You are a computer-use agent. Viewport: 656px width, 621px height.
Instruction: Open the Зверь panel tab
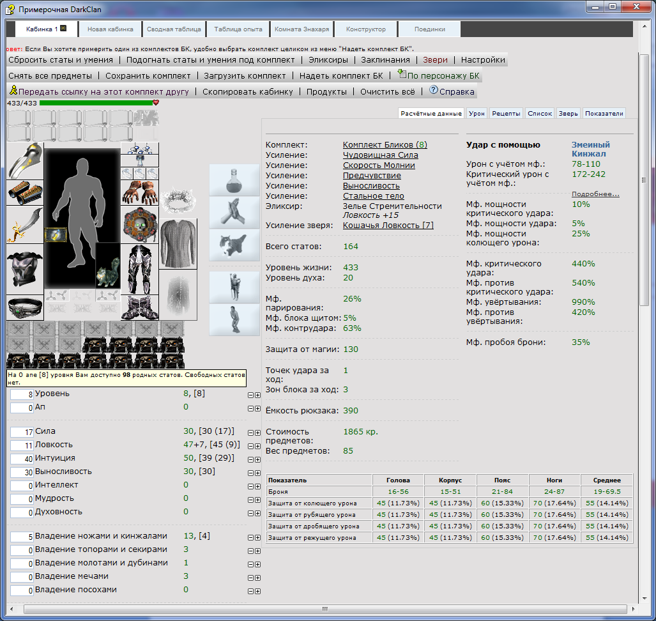point(568,114)
